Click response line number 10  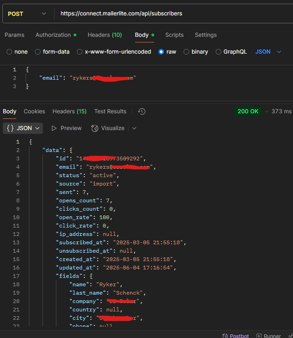(x=16, y=217)
